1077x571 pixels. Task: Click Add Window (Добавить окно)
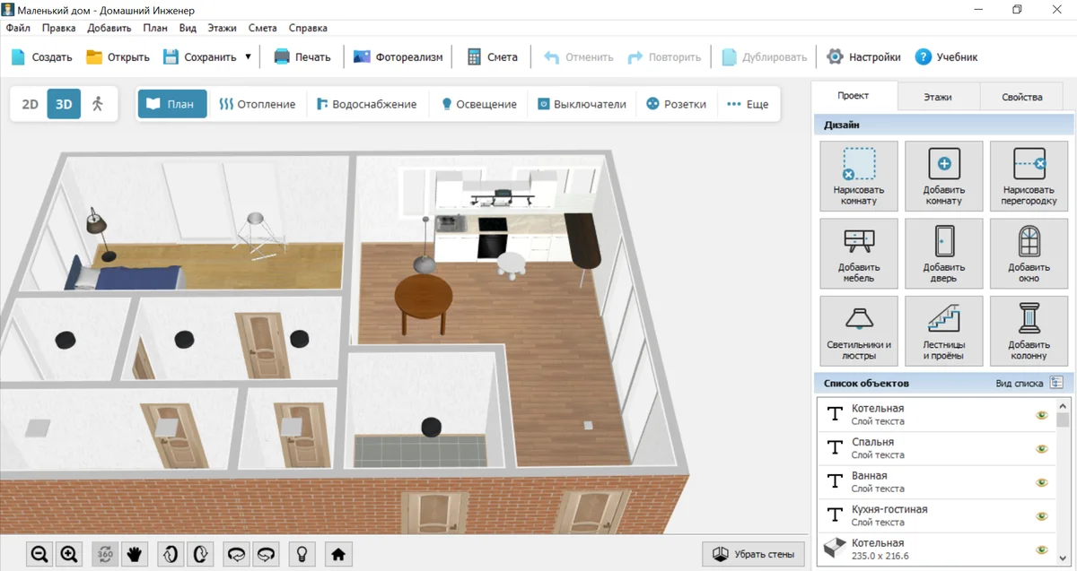[1029, 253]
